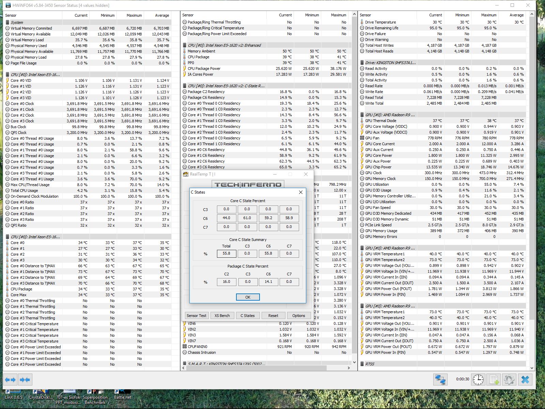Image resolution: width=545 pixels, height=409 pixels.
Task: Click the down arrow of middle pane vertical scrollbar
Action: point(354,362)
